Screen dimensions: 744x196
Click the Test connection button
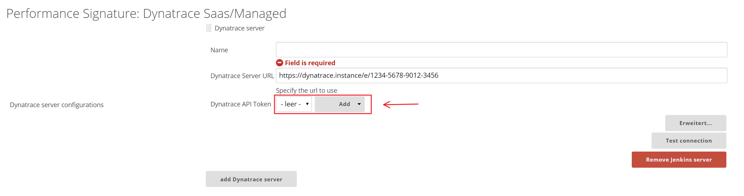pyautogui.click(x=688, y=141)
